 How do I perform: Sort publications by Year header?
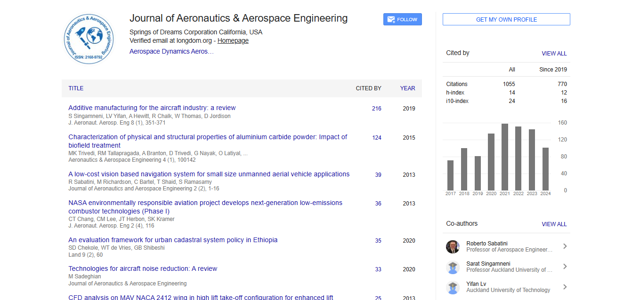[407, 88]
